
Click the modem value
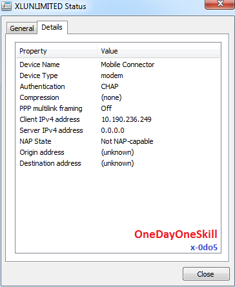point(112,75)
